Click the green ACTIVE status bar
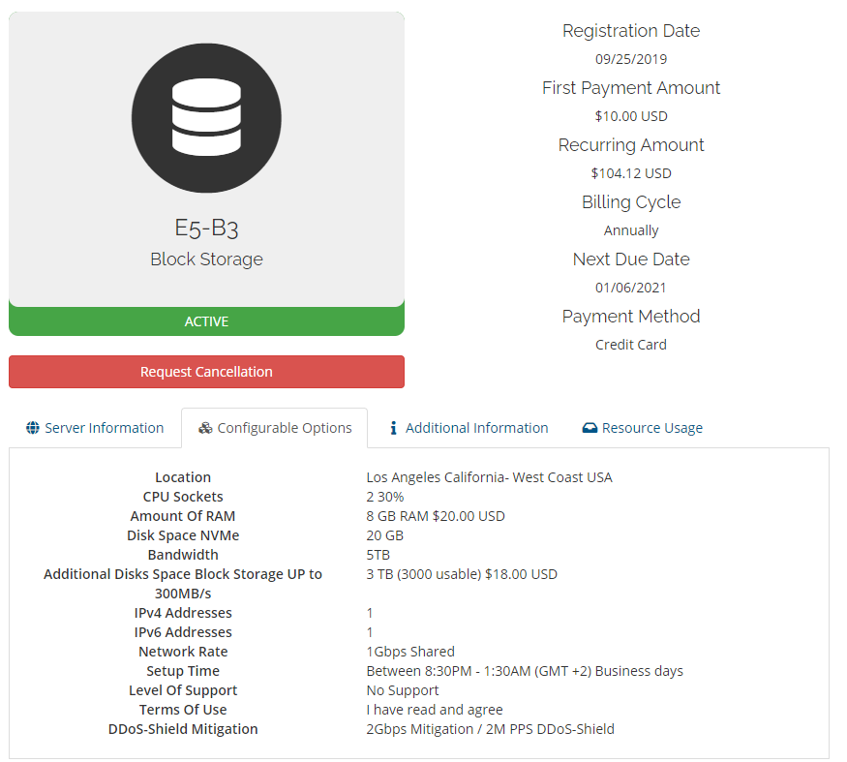 [206, 321]
